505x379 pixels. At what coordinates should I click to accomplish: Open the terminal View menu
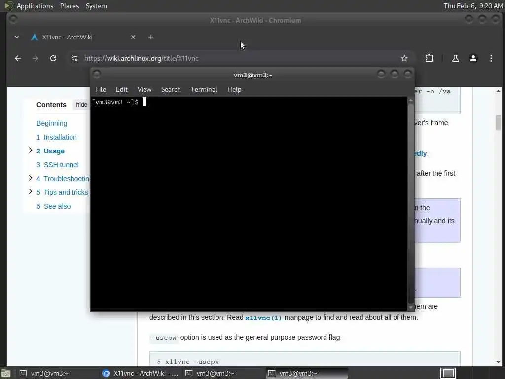[144, 90]
